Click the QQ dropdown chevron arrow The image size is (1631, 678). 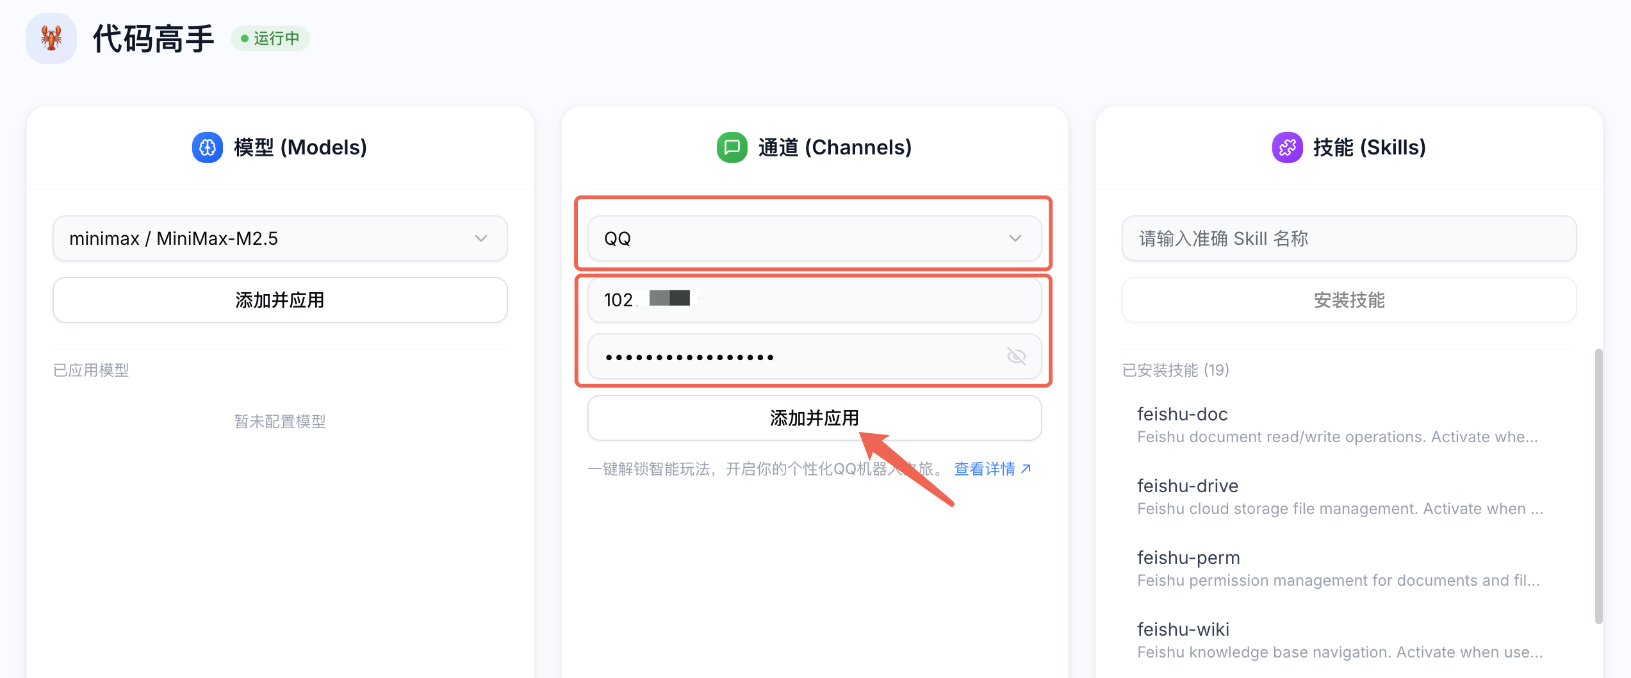point(1015,238)
